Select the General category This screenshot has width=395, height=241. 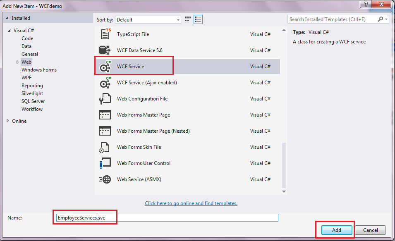30,54
